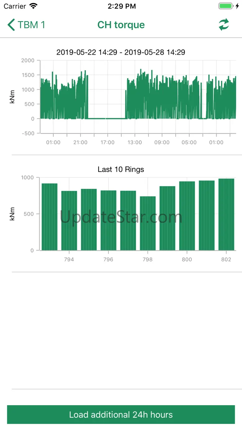The width and height of the screenshot is (242, 431).
Task: Go back to TBM 1
Action: tap(31, 25)
